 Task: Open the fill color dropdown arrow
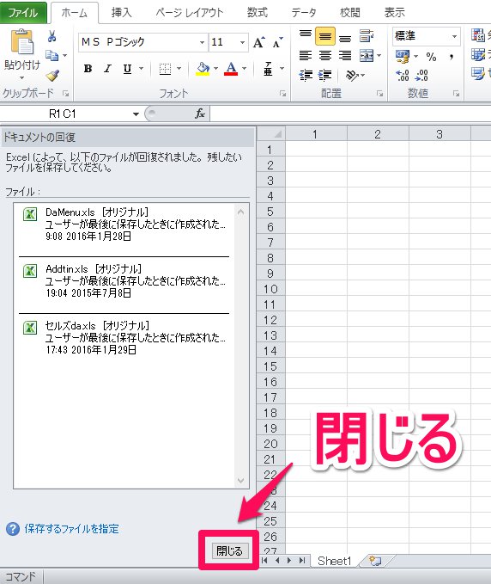tap(215, 69)
